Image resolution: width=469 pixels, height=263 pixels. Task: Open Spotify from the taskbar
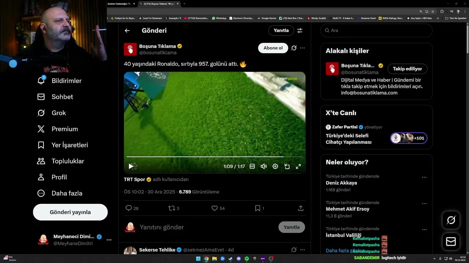[x=247, y=259]
